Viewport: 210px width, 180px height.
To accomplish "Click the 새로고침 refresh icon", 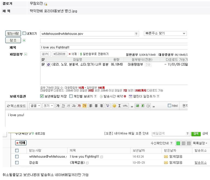I will 33,133.
